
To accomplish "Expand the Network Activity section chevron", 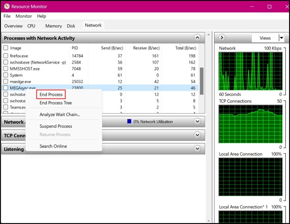I will click(197, 122).
